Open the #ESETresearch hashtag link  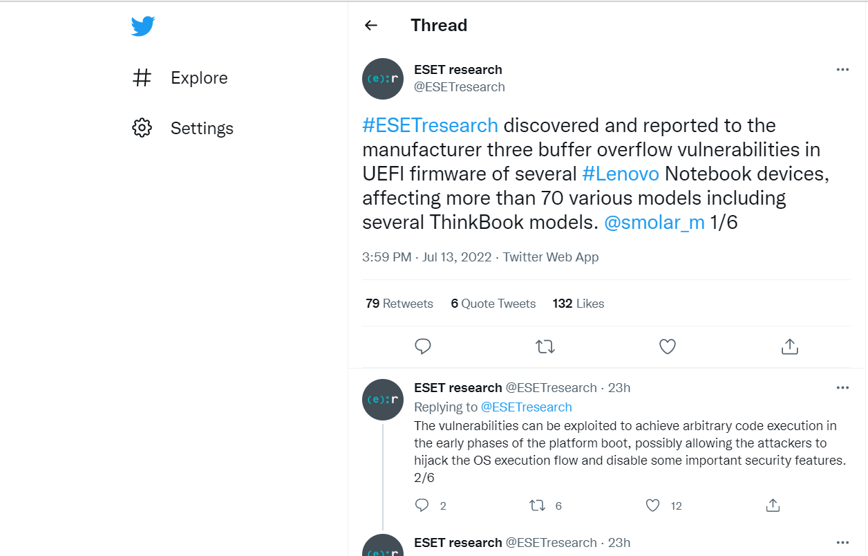430,125
